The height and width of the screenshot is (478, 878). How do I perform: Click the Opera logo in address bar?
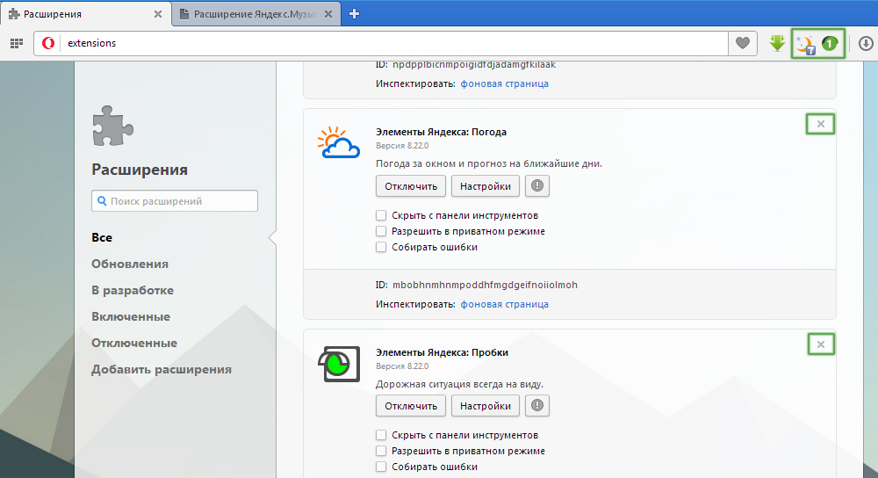(48, 43)
